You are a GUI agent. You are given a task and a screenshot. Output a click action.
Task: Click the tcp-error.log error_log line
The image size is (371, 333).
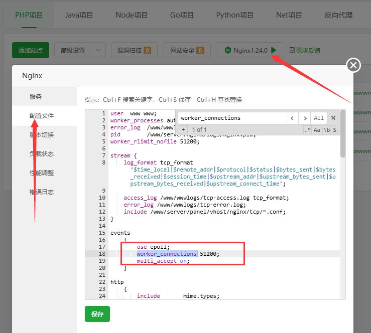coord(185,205)
